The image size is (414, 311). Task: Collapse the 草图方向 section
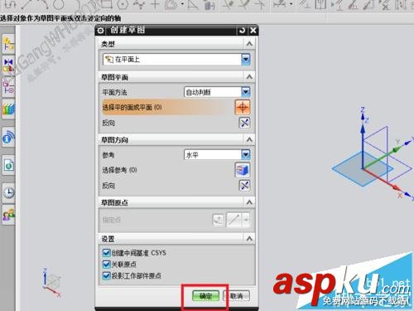pos(249,139)
